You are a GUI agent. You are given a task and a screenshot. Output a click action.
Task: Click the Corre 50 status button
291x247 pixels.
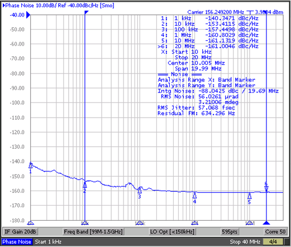coord(275,232)
